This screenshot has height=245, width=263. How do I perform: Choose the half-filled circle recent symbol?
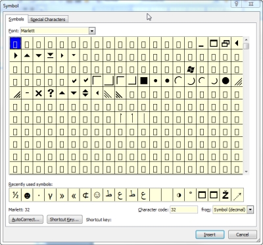pos(179,195)
